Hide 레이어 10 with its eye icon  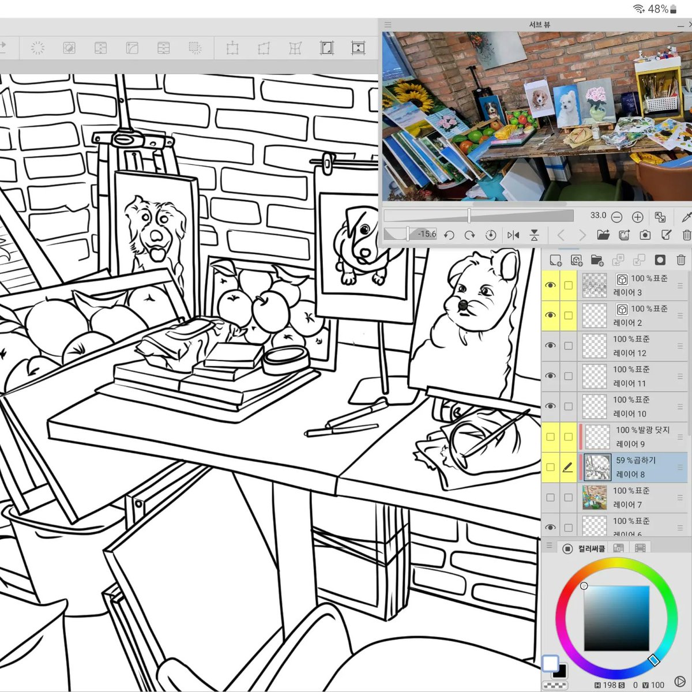click(x=550, y=406)
